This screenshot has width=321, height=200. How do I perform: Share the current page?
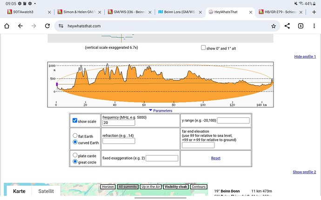pos(287,26)
